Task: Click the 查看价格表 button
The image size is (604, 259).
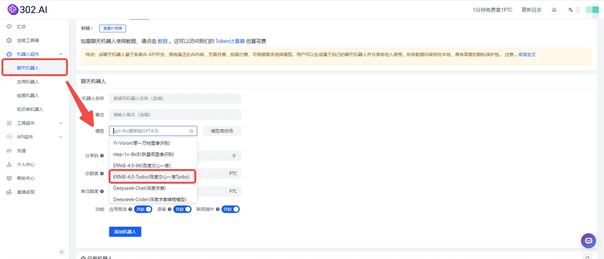Action: point(112,28)
